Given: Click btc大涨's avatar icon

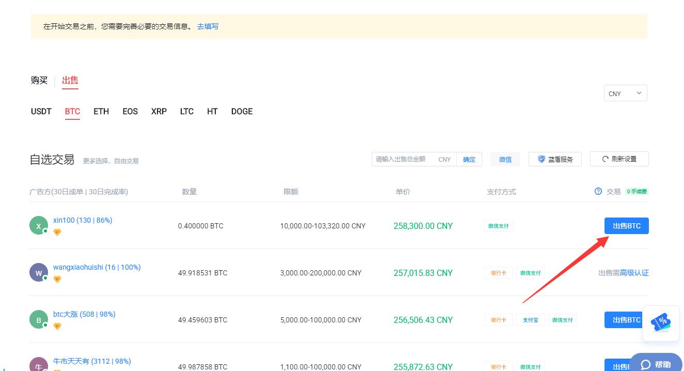Looking at the screenshot, I should pyautogui.click(x=39, y=319).
